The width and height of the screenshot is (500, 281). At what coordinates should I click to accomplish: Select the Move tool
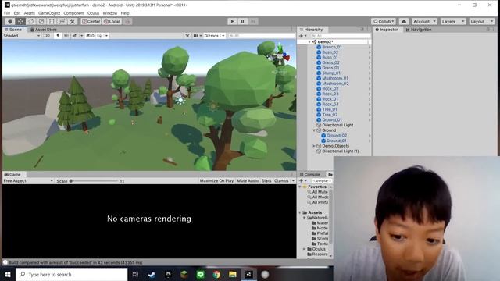coord(20,21)
